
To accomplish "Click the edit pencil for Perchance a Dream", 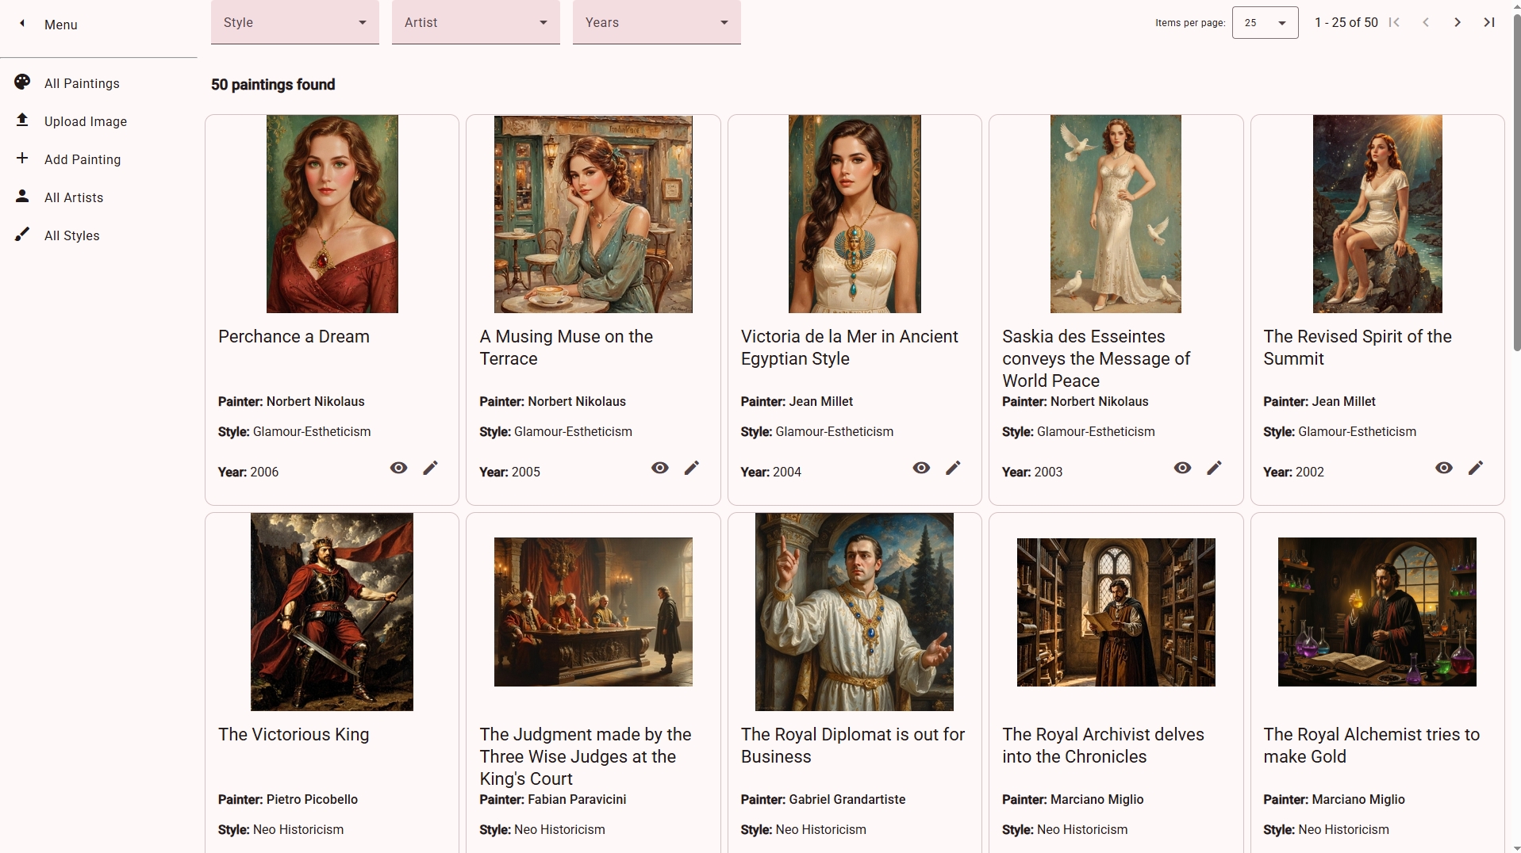I will click(430, 469).
